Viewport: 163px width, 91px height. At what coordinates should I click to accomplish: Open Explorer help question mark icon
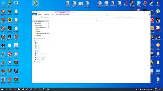pos(150,14)
